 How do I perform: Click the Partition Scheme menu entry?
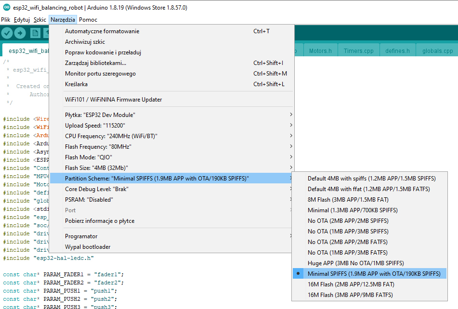point(171,178)
